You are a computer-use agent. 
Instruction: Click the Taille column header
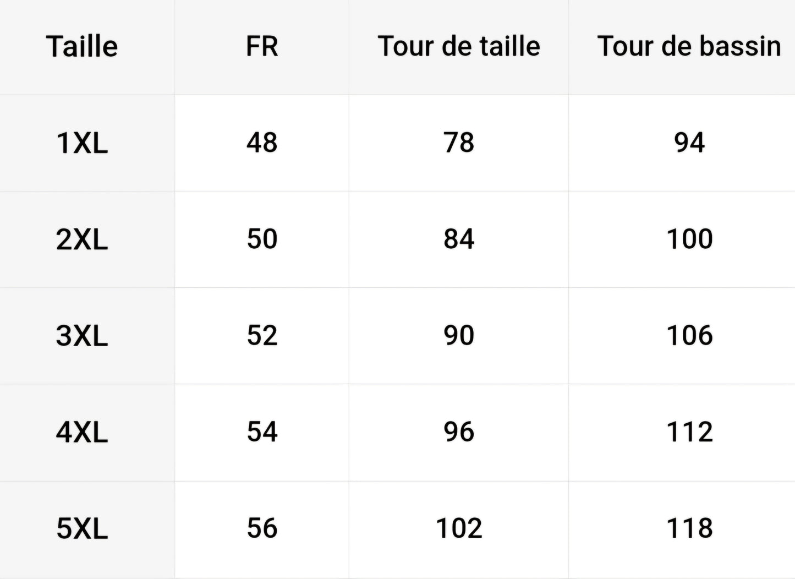pyautogui.click(x=82, y=46)
